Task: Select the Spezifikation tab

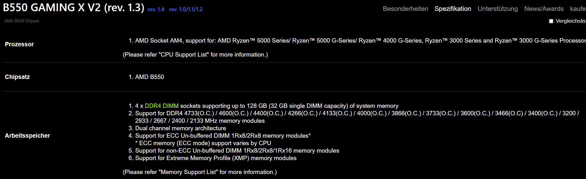Action: pos(453,9)
